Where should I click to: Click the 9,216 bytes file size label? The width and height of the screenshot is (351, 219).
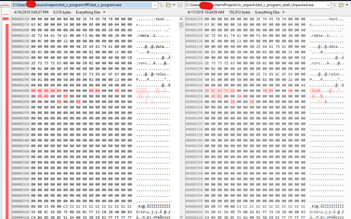[62, 12]
